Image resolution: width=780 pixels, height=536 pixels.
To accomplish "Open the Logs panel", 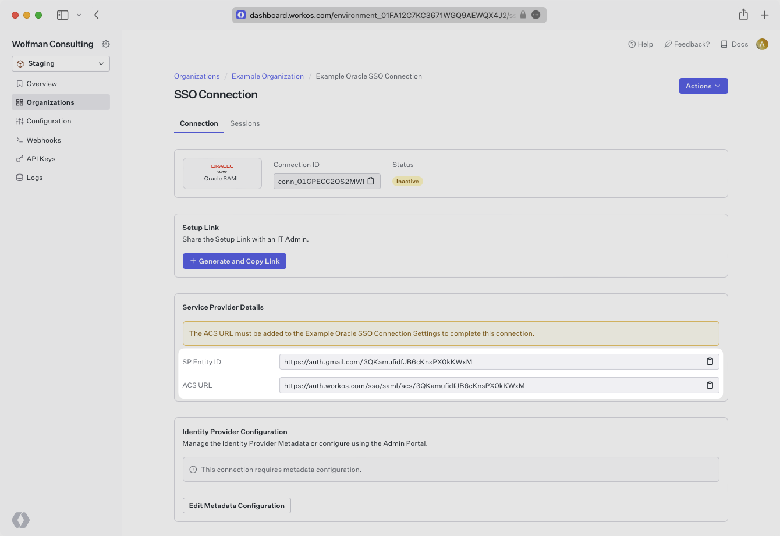I will coord(34,177).
